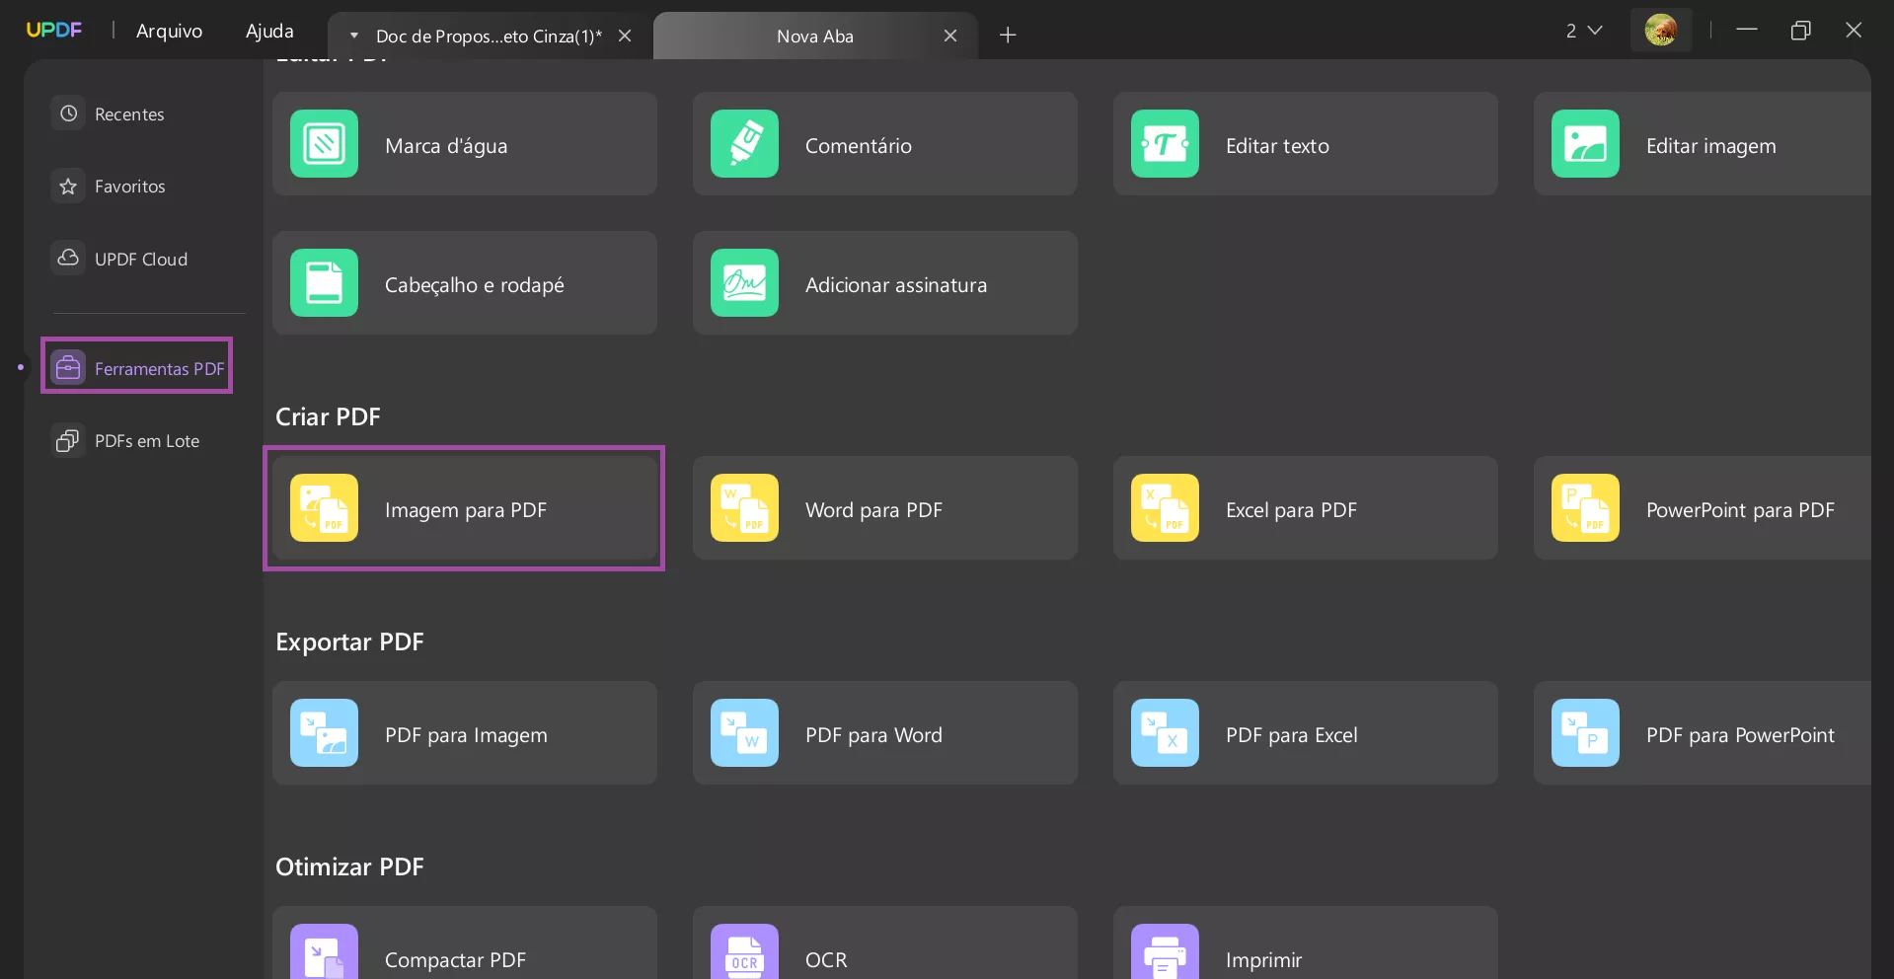Click the Imagem para PDF label

point(466,510)
